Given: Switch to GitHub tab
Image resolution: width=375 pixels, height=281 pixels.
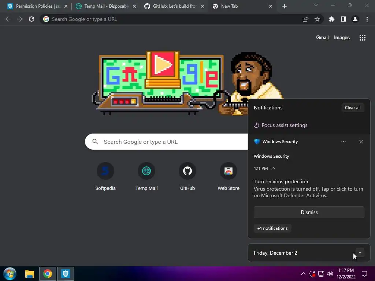Looking at the screenshot, I should [174, 6].
